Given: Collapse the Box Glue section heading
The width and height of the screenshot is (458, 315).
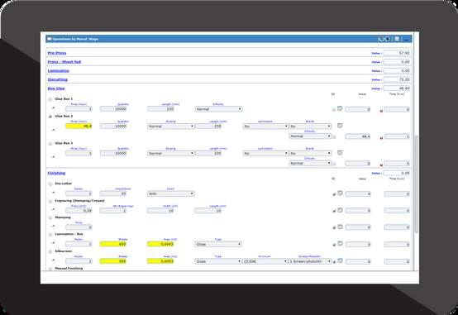Looking at the screenshot, I should [56, 88].
